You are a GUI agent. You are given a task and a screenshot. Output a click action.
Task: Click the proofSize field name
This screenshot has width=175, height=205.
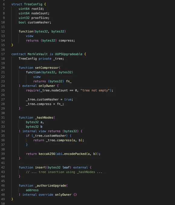click(x=40, y=18)
